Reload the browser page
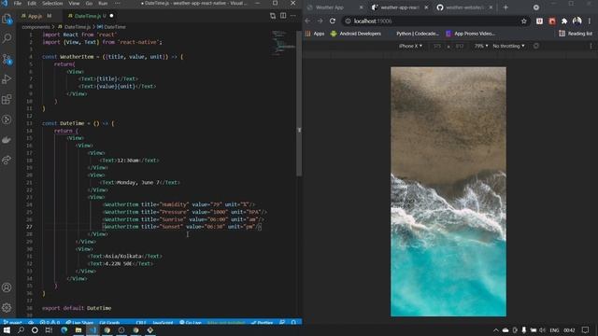Image resolution: width=598 pixels, height=336 pixels. coord(333,21)
